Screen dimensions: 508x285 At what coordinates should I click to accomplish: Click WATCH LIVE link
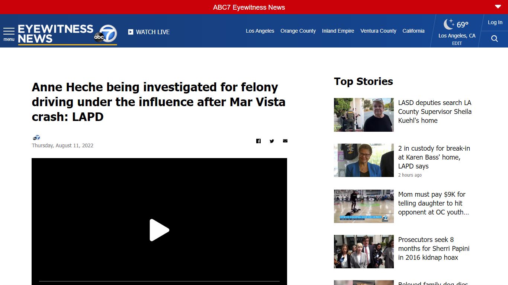pyautogui.click(x=149, y=32)
